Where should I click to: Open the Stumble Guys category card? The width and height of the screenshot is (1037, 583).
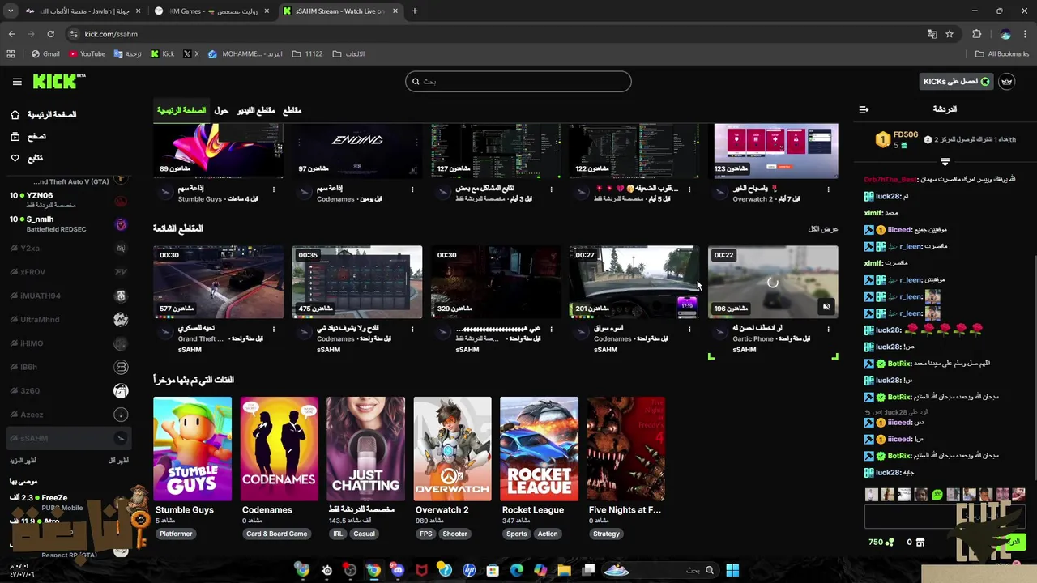[192, 449]
